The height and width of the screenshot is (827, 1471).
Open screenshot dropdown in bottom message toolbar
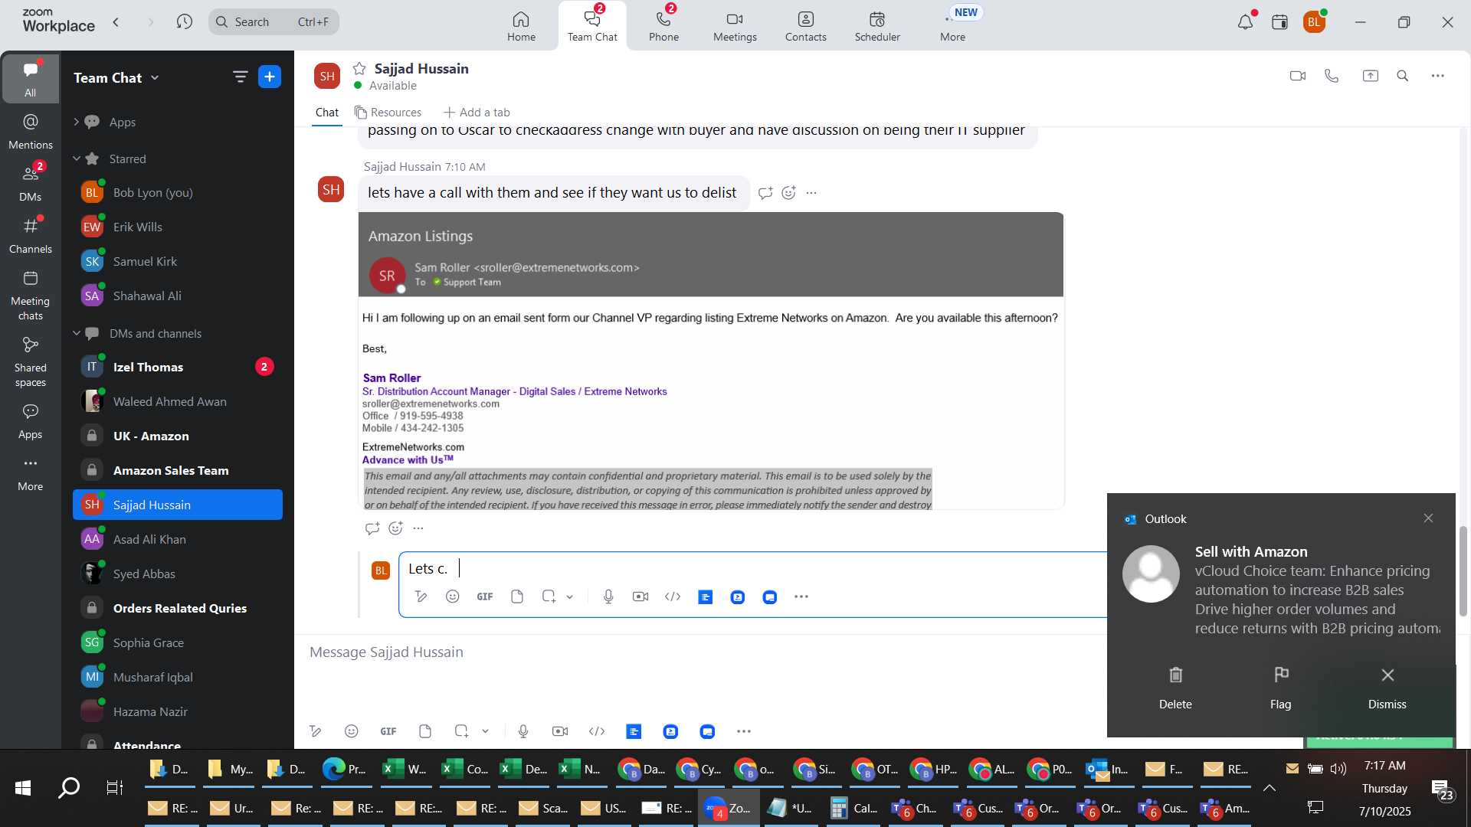click(x=485, y=731)
